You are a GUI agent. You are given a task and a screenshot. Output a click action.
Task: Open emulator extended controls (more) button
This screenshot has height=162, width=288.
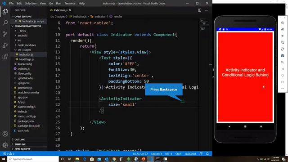click(x=283, y=89)
